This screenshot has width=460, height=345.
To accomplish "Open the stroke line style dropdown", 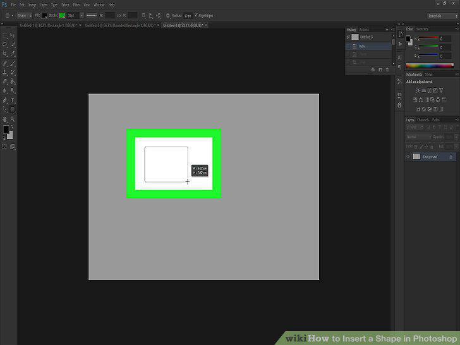I will 92,16.
